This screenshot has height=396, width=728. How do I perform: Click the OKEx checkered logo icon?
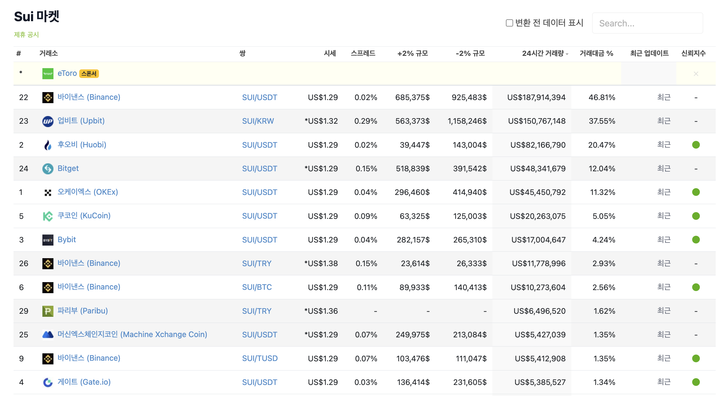pyautogui.click(x=48, y=192)
